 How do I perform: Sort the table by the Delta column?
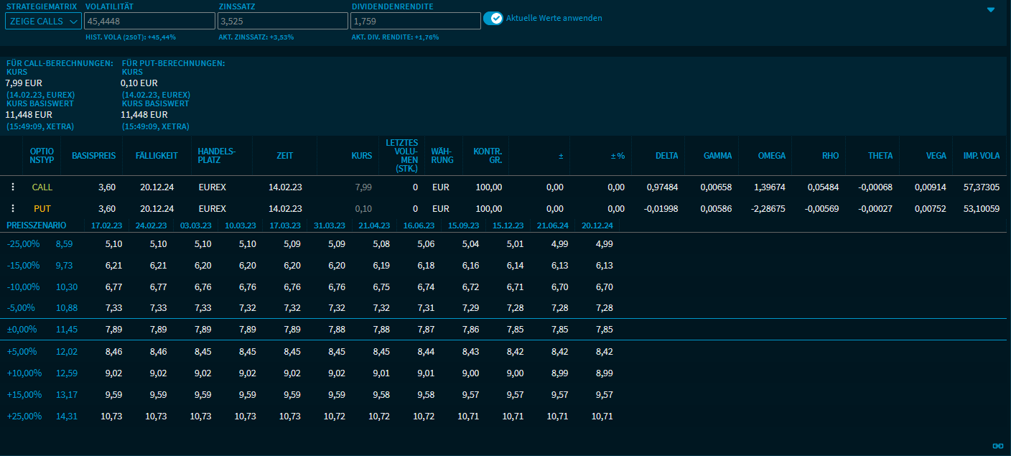point(666,155)
